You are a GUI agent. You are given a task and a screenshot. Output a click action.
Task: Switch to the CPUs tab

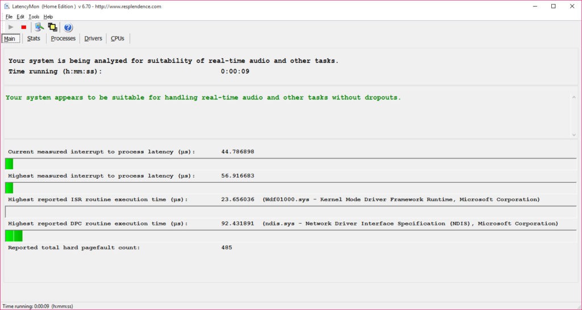(118, 39)
